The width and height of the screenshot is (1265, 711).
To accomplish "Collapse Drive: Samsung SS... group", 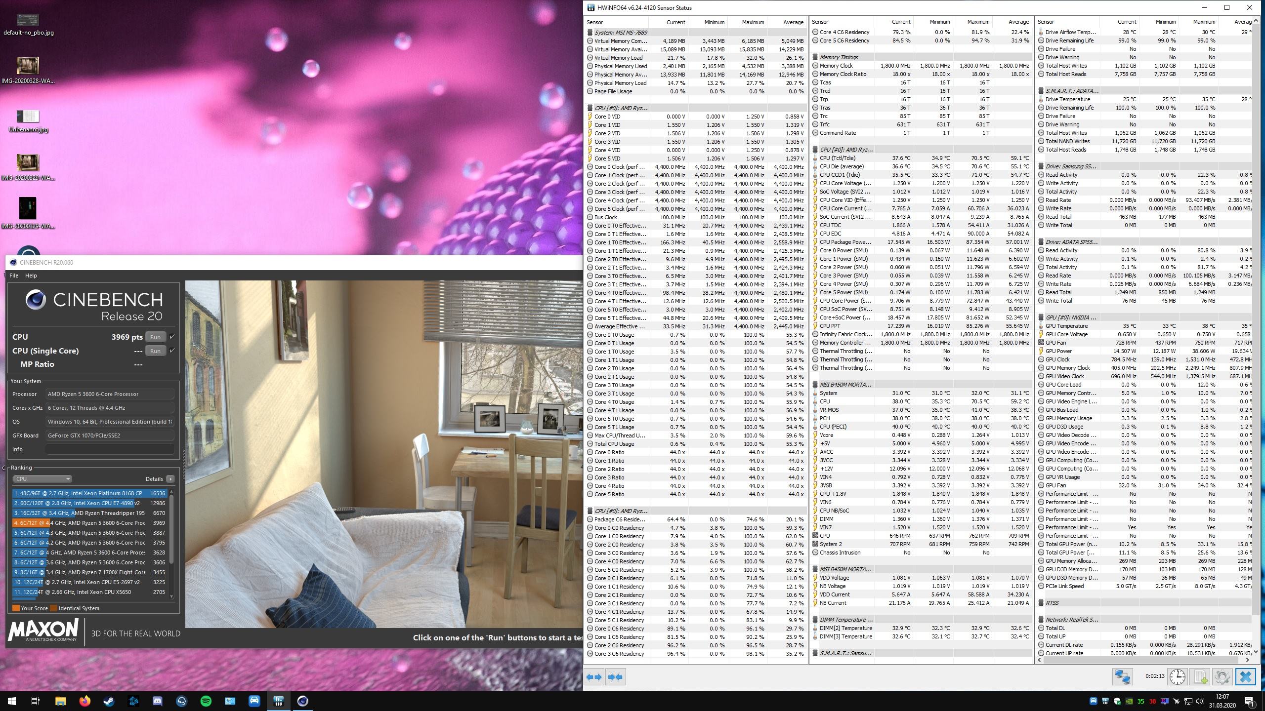I will (x=1070, y=166).
